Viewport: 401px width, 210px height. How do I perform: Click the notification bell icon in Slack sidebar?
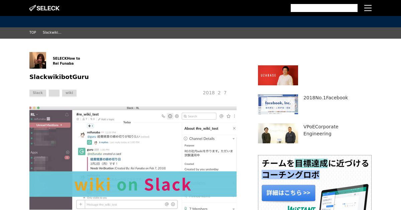(x=67, y=114)
